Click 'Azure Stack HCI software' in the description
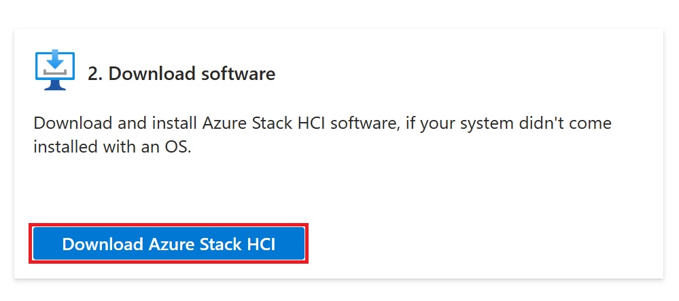Screen dimensions: 679x301 [300, 123]
